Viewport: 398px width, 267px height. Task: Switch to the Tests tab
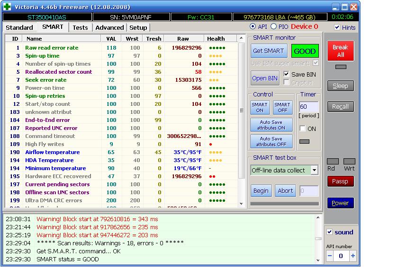point(80,27)
